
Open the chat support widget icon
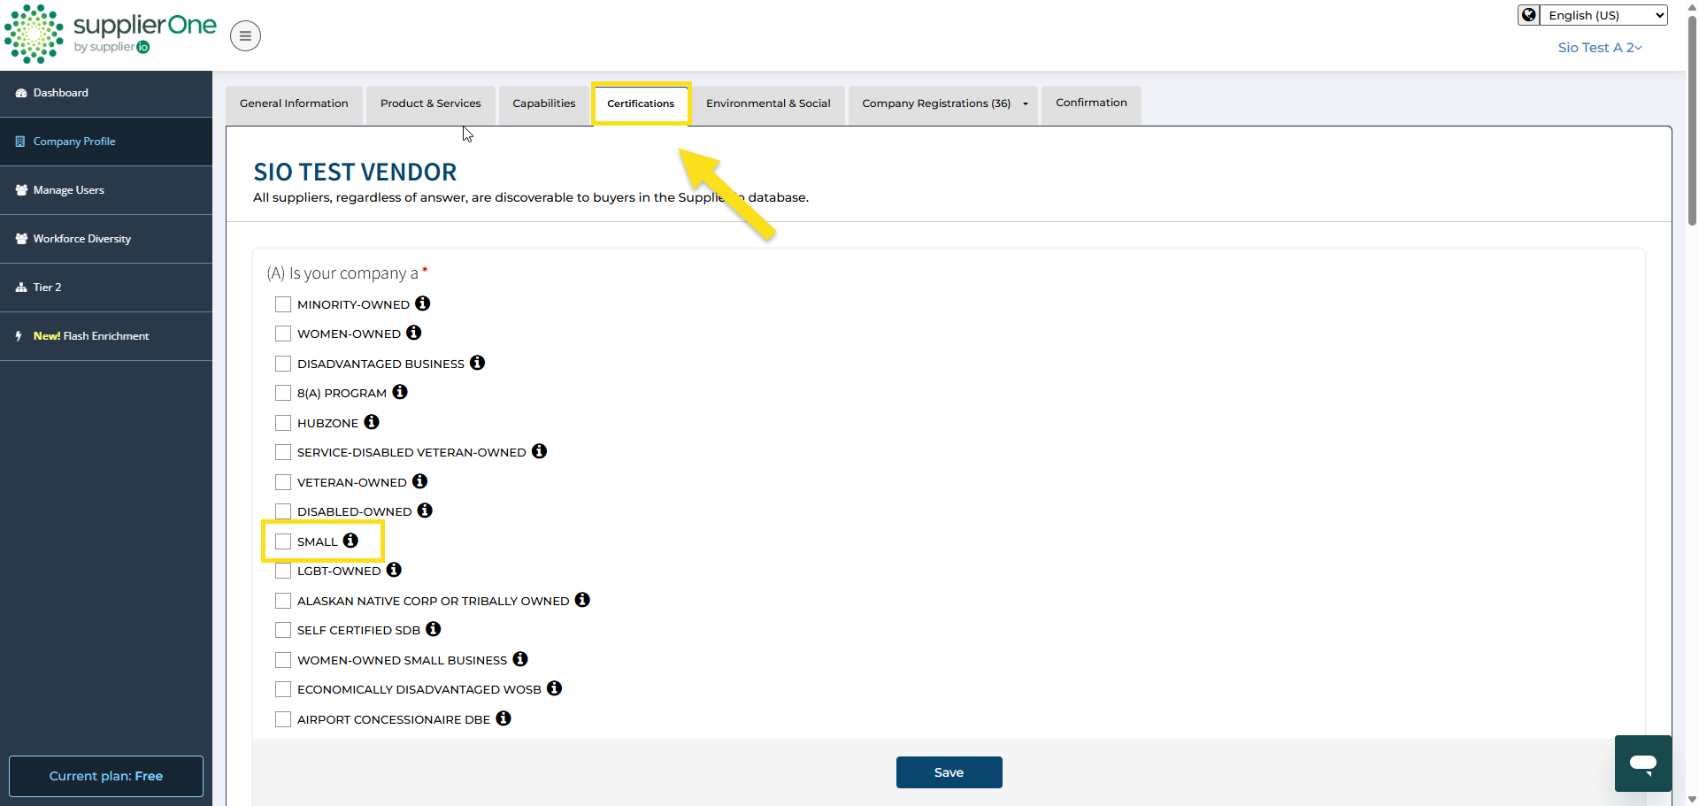pos(1642,763)
